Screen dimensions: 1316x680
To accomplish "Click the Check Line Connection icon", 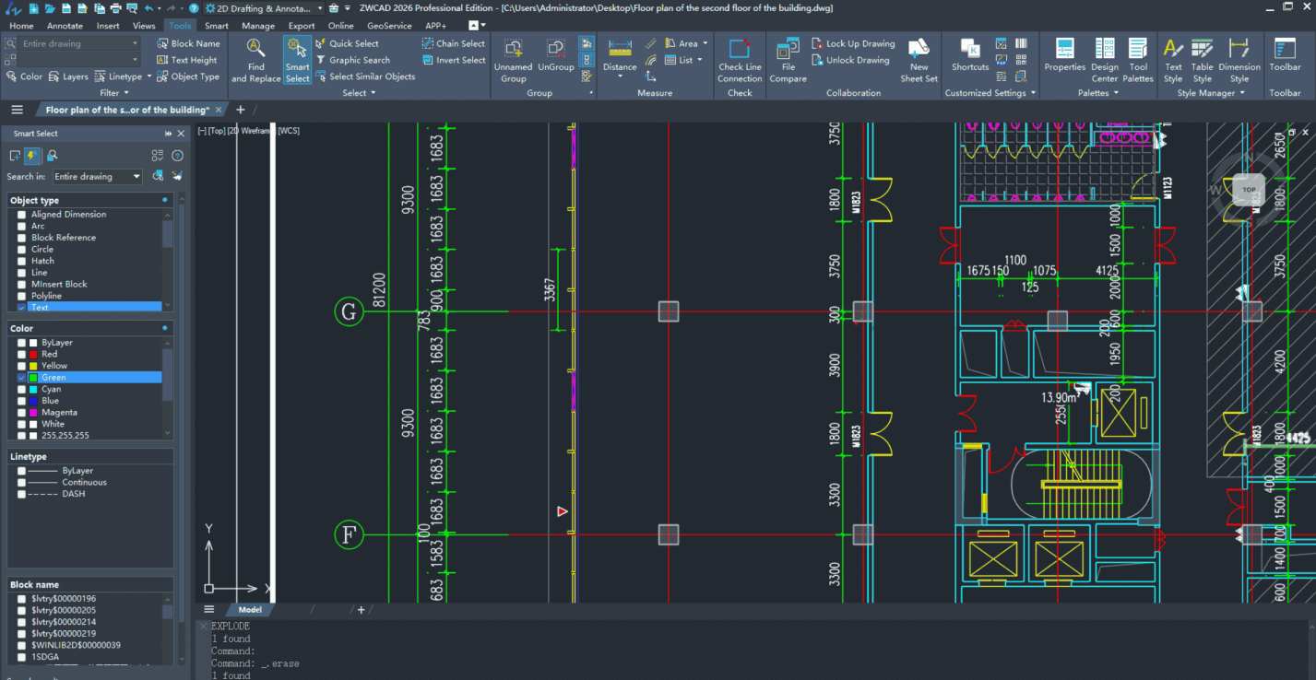I will (740, 60).
